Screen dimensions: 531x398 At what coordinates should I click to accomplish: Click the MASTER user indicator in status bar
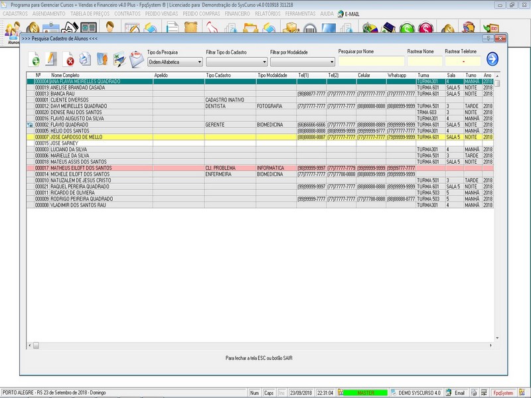coord(366,393)
